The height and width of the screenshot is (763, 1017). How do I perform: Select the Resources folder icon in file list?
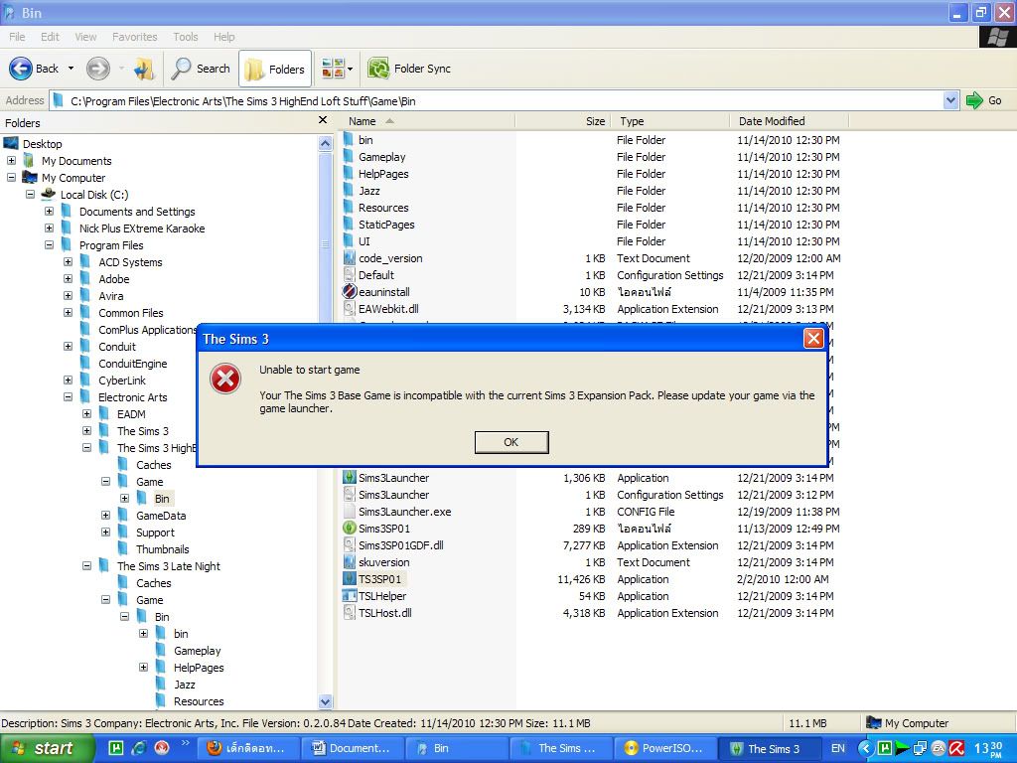[349, 207]
